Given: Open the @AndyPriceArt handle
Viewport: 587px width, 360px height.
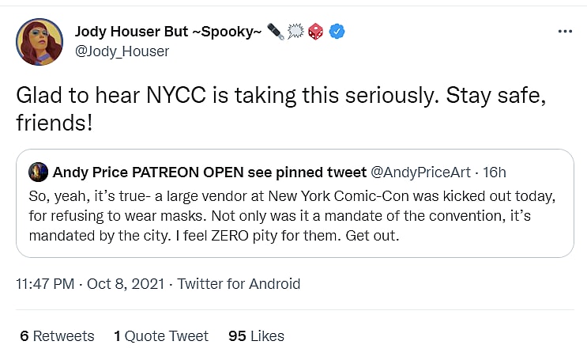Looking at the screenshot, I should 426,172.
